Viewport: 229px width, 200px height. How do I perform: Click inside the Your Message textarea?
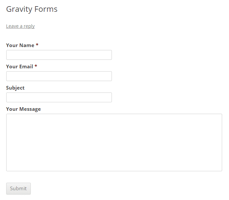tap(114, 142)
